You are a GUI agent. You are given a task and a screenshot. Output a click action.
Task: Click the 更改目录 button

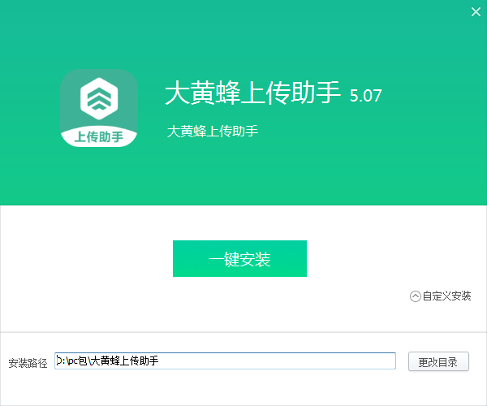point(438,361)
